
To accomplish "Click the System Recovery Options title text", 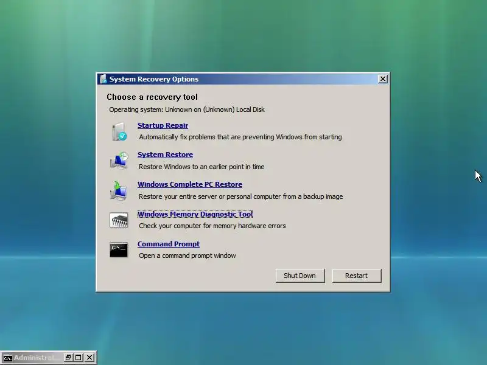I will pos(154,79).
